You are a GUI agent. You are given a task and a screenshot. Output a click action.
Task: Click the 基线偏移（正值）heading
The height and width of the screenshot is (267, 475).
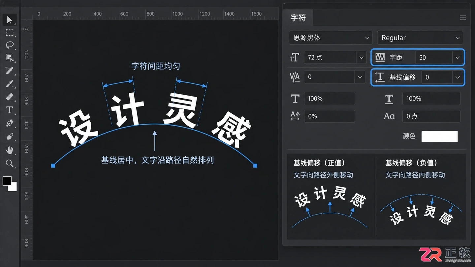(x=319, y=163)
